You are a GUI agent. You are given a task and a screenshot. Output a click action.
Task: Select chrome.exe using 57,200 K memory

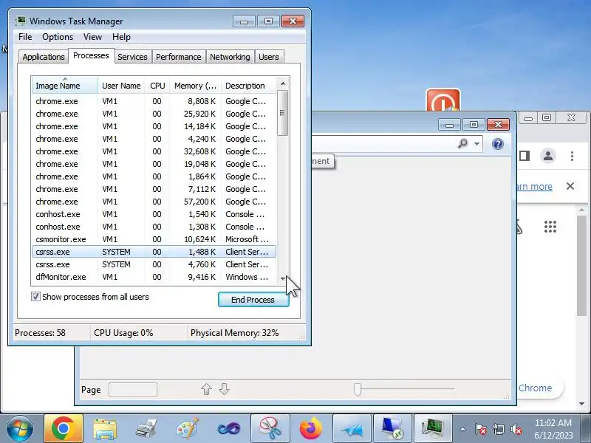[x=154, y=202]
